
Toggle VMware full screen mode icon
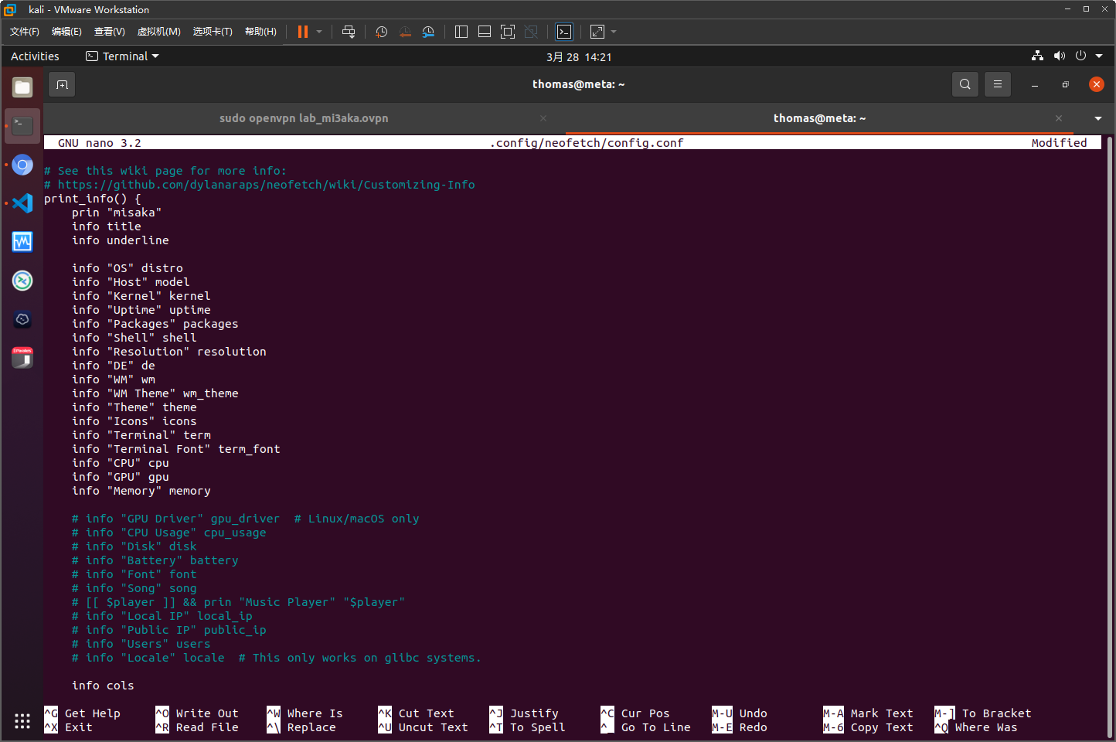508,32
